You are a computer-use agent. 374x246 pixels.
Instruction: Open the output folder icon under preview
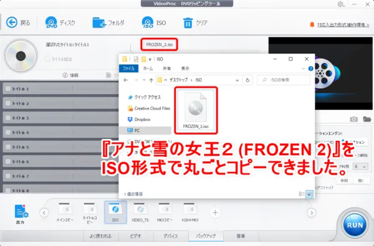point(367,119)
